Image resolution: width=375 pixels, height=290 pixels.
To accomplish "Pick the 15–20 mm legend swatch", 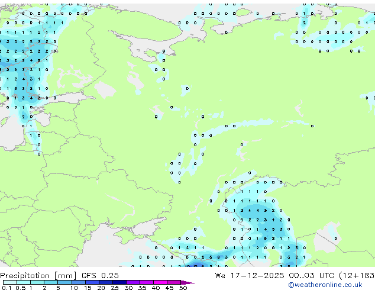I will 92,282.
